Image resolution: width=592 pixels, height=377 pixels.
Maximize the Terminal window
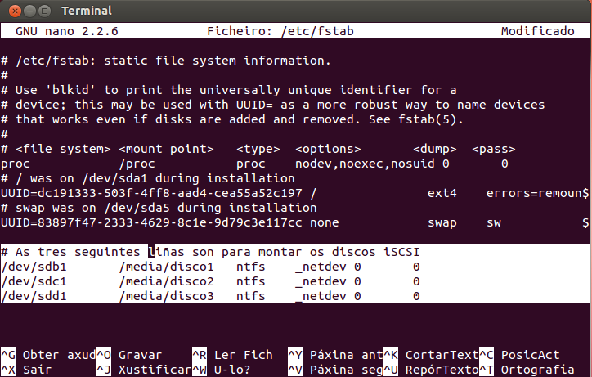click(45, 11)
